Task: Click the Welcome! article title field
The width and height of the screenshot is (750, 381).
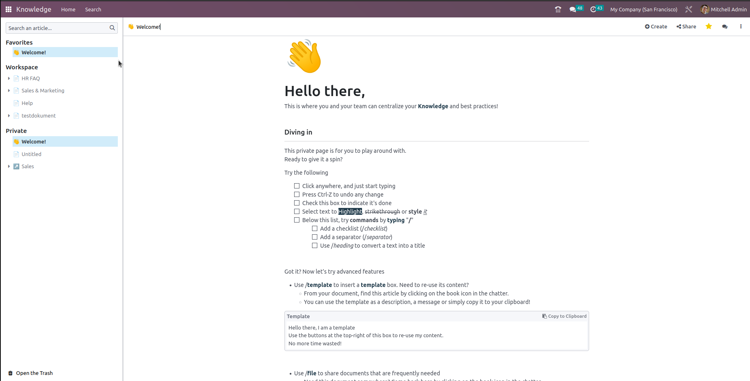Action: pyautogui.click(x=148, y=27)
